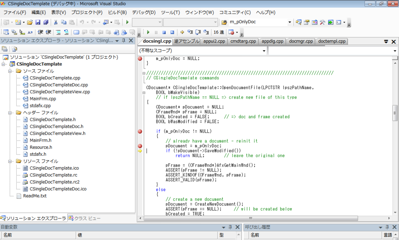Stop debugging with the blue square button
The image size is (399, 240).
164,32
